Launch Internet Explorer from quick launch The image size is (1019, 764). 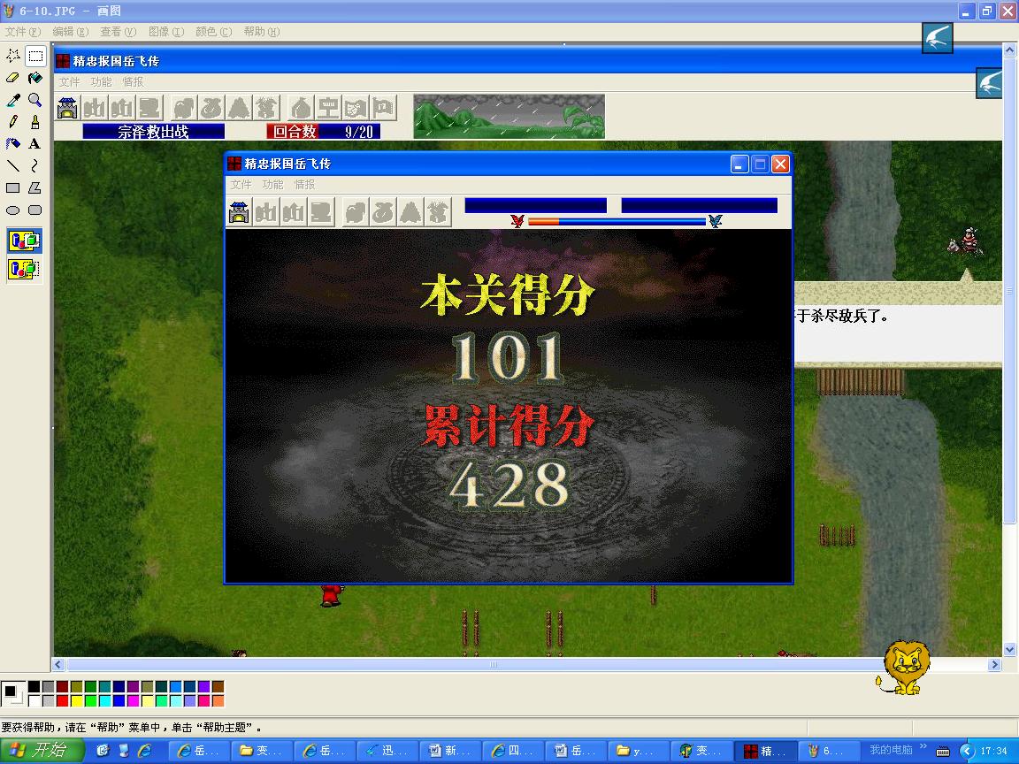coord(144,751)
